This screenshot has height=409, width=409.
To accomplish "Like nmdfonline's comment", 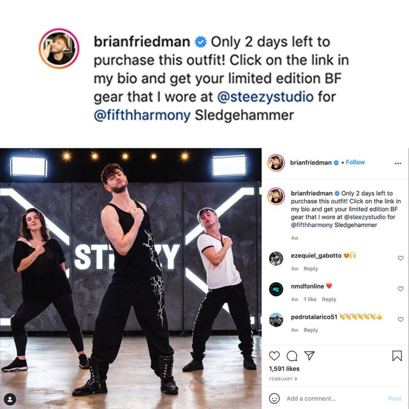I will tap(400, 289).
